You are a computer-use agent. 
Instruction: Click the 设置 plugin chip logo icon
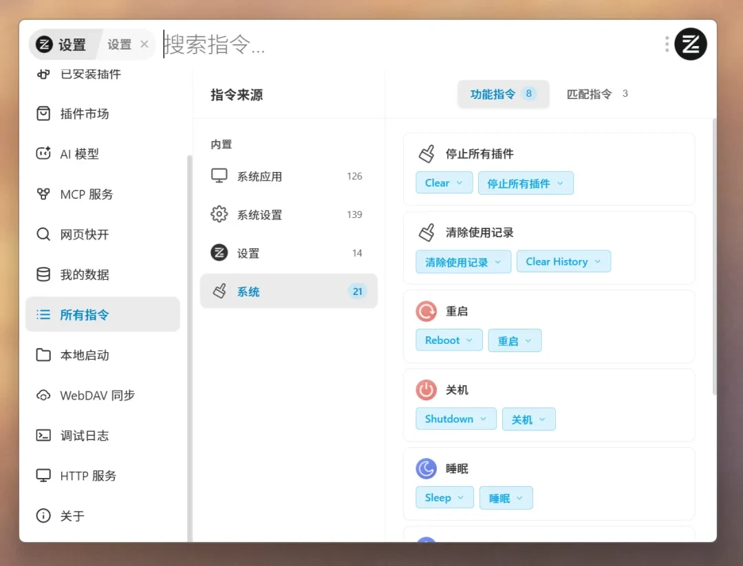pyautogui.click(x=44, y=45)
